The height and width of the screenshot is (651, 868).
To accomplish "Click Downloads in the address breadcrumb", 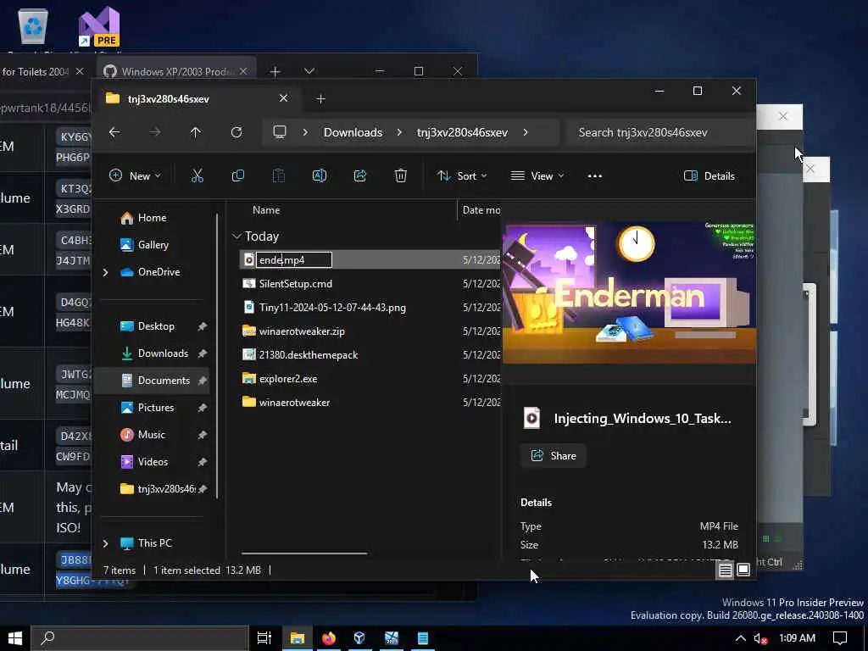I will (353, 132).
